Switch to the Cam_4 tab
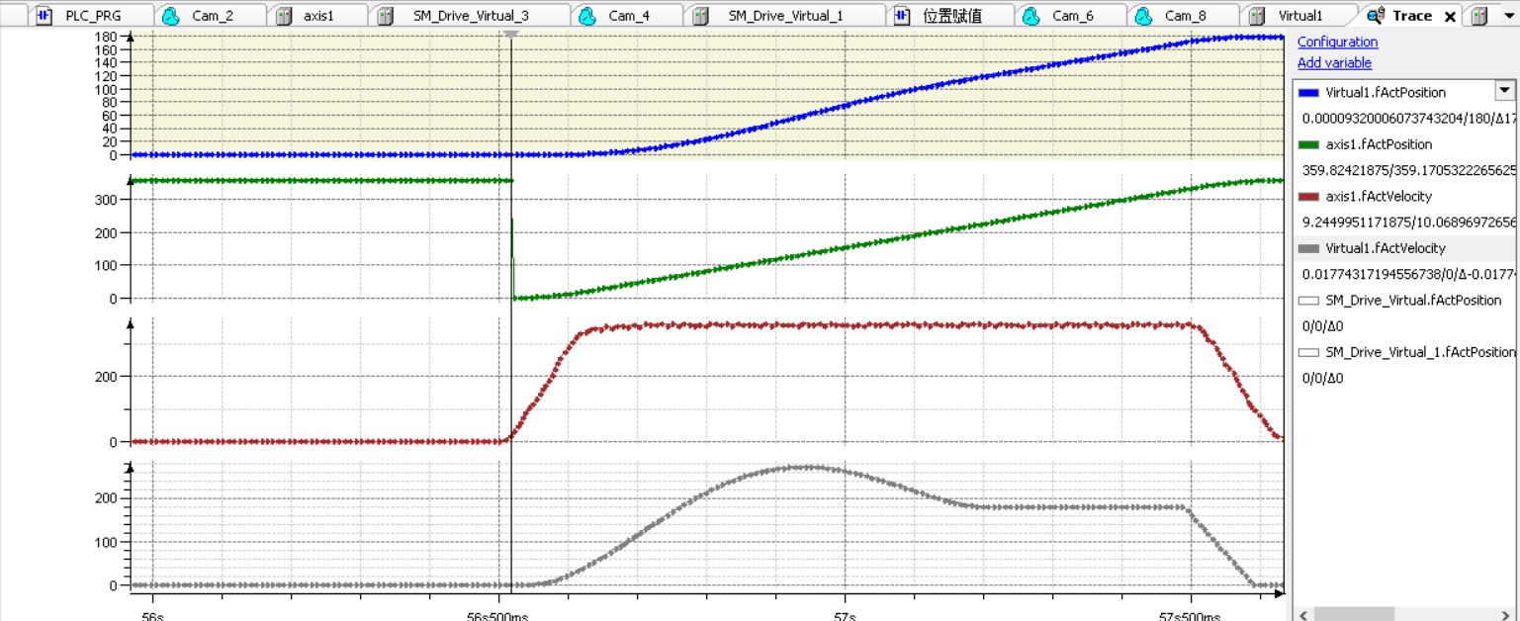The image size is (1520, 621). pyautogui.click(x=628, y=16)
